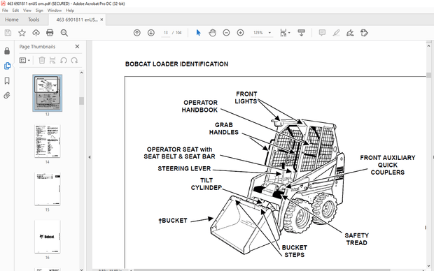Switch to the Tools tab
The width and height of the screenshot is (434, 271).
[x=34, y=20]
